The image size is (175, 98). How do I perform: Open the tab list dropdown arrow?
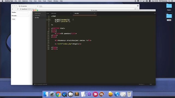155,13
